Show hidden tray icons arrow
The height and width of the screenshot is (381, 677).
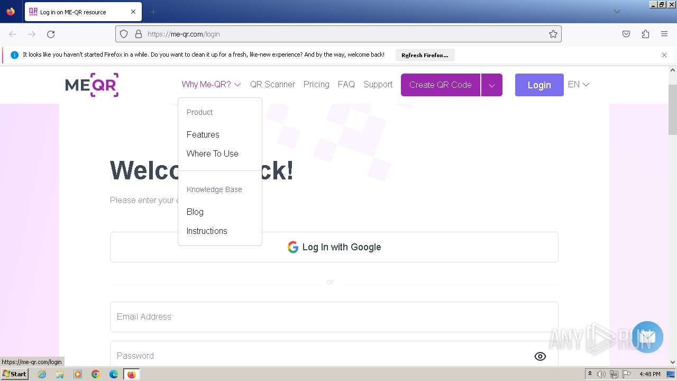[590, 374]
